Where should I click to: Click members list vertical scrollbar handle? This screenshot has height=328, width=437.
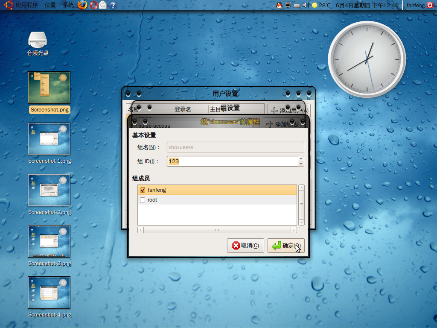(301, 205)
